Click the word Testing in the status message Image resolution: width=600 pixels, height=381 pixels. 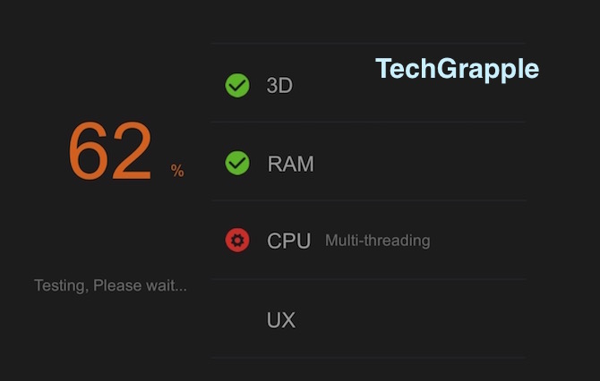click(60, 286)
